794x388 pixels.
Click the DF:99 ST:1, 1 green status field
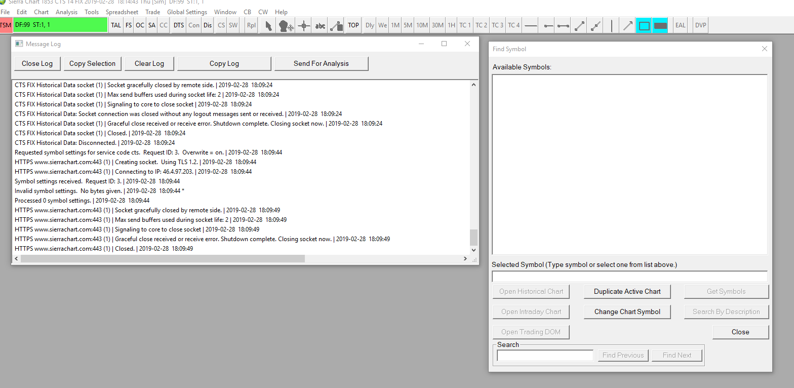pos(60,25)
